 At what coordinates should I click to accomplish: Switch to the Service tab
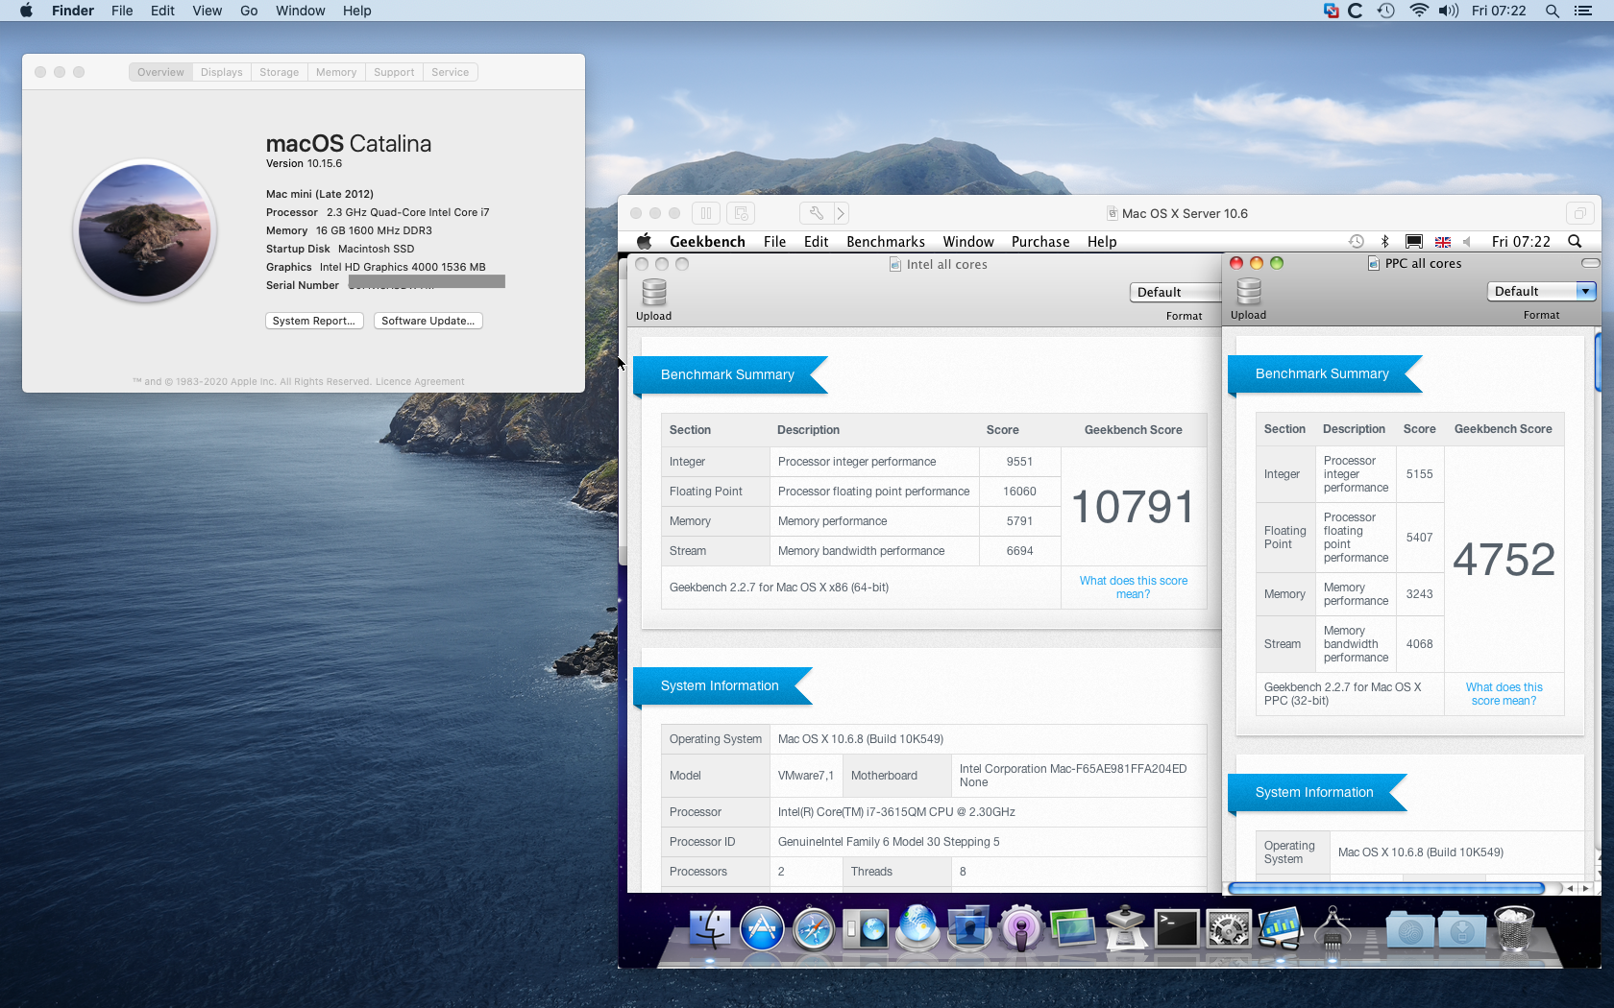click(x=451, y=72)
